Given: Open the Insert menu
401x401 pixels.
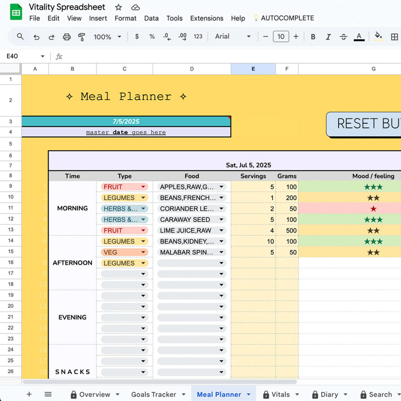Looking at the screenshot, I should 98,18.
